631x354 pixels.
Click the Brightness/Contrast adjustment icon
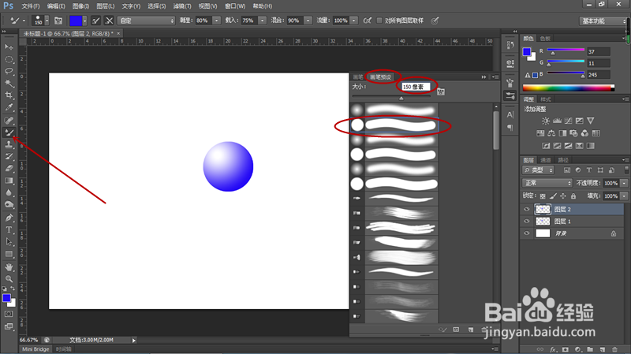pyautogui.click(x=546, y=121)
